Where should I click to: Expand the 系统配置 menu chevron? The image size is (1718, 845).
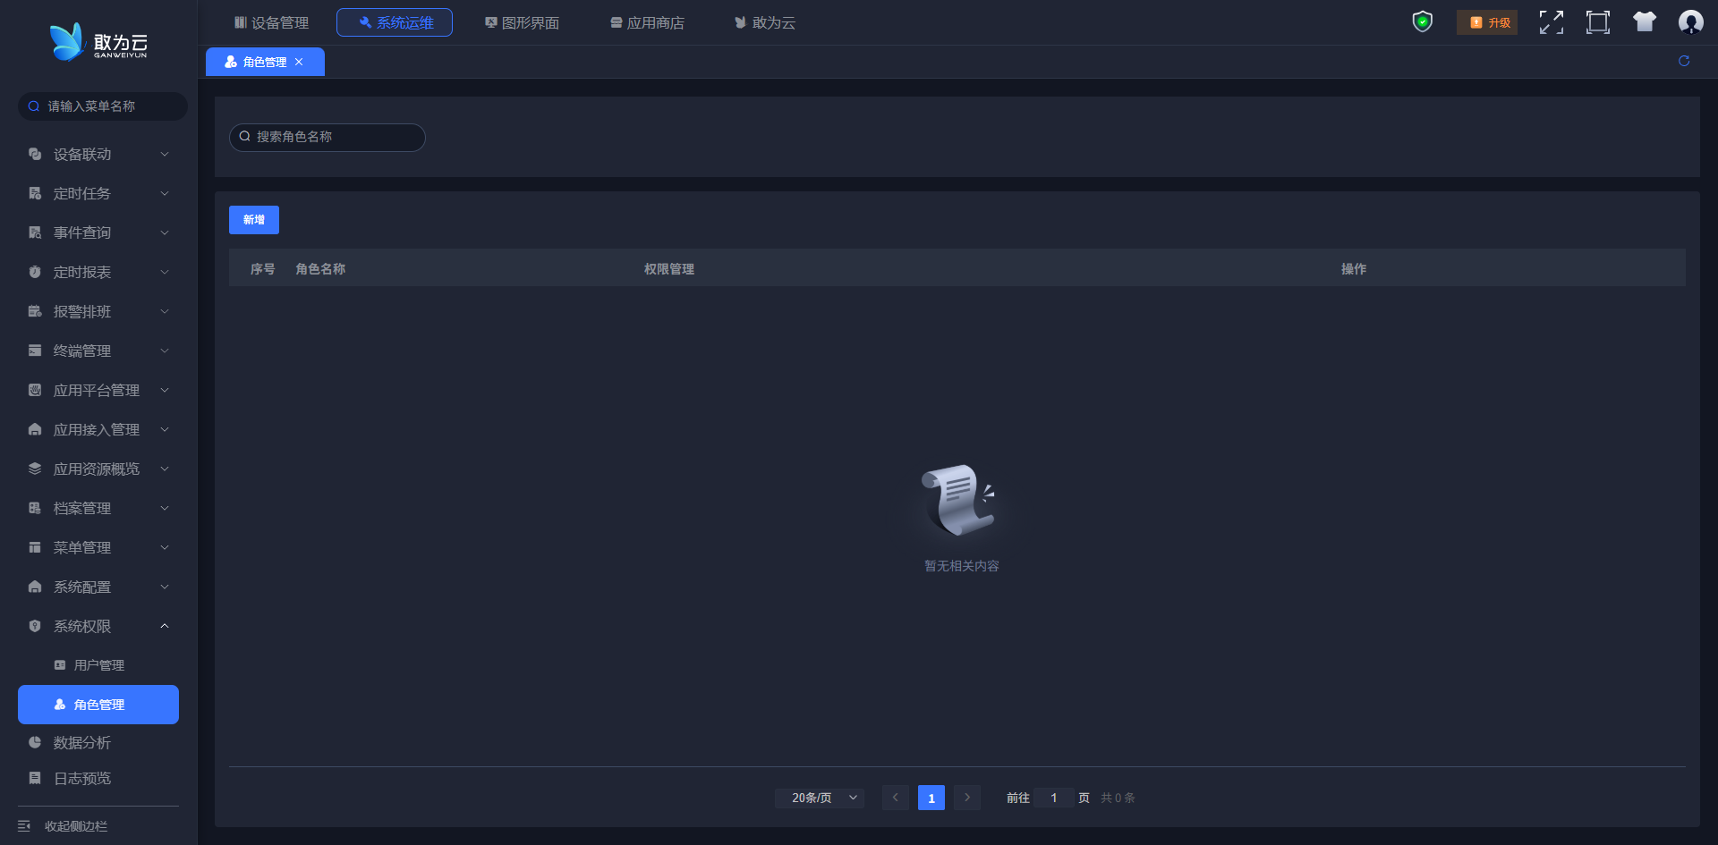[x=165, y=587]
